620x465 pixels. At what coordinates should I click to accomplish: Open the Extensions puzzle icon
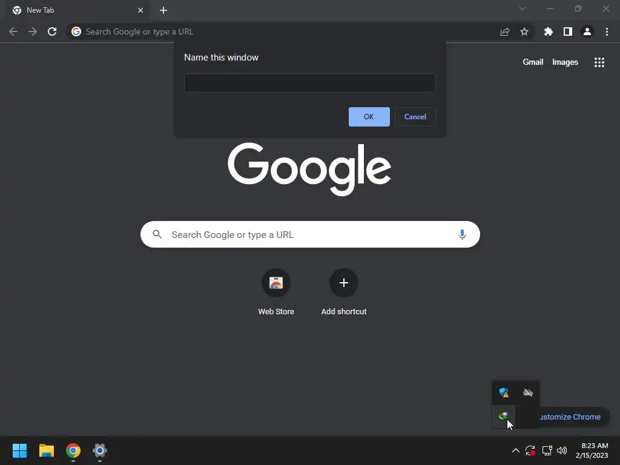click(x=549, y=31)
